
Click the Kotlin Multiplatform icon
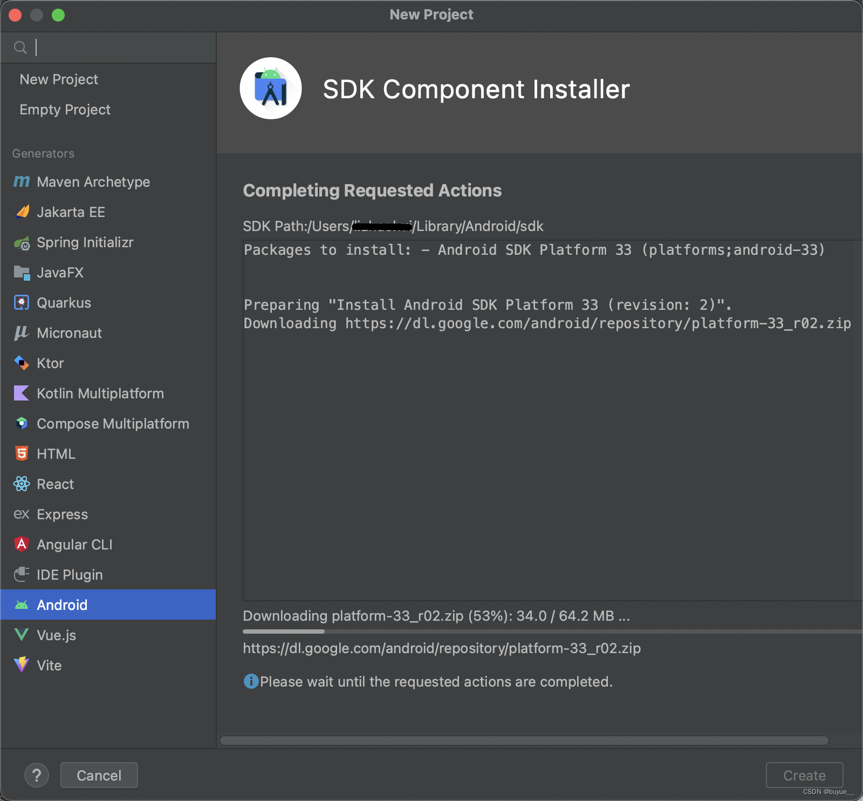pos(22,393)
